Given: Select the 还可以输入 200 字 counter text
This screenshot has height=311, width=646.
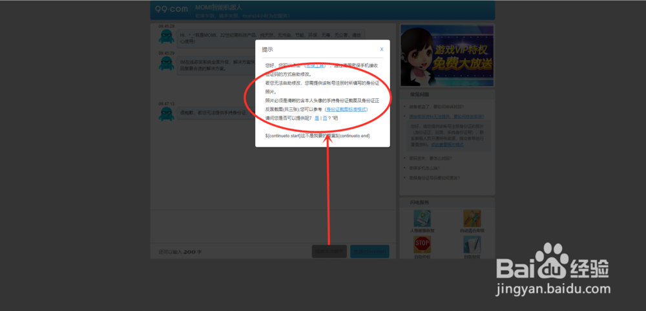Looking at the screenshot, I should click(180, 252).
